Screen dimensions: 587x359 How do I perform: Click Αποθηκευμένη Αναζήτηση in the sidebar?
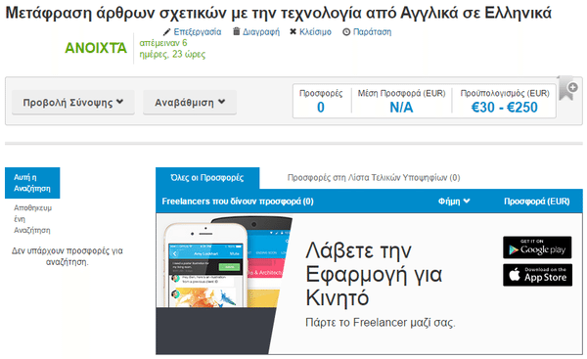32,219
